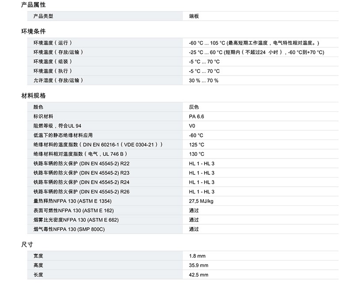Click the V0 flammability rating value
The height and width of the screenshot is (283, 349).
(x=192, y=126)
